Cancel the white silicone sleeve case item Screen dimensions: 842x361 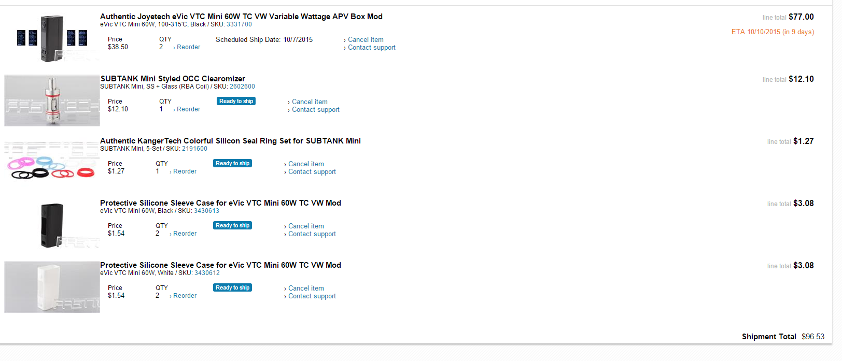click(x=306, y=288)
